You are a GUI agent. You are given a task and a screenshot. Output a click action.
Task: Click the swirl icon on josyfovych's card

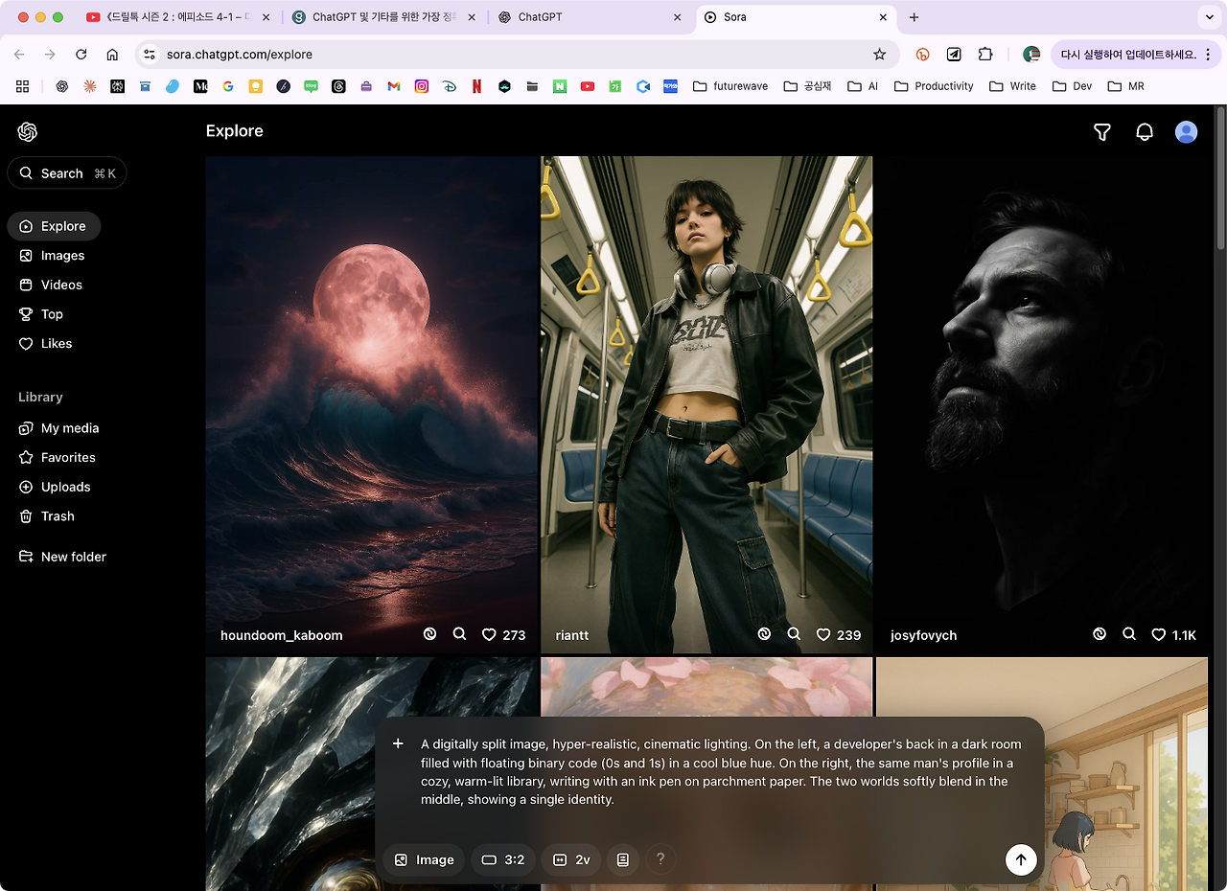1100,634
